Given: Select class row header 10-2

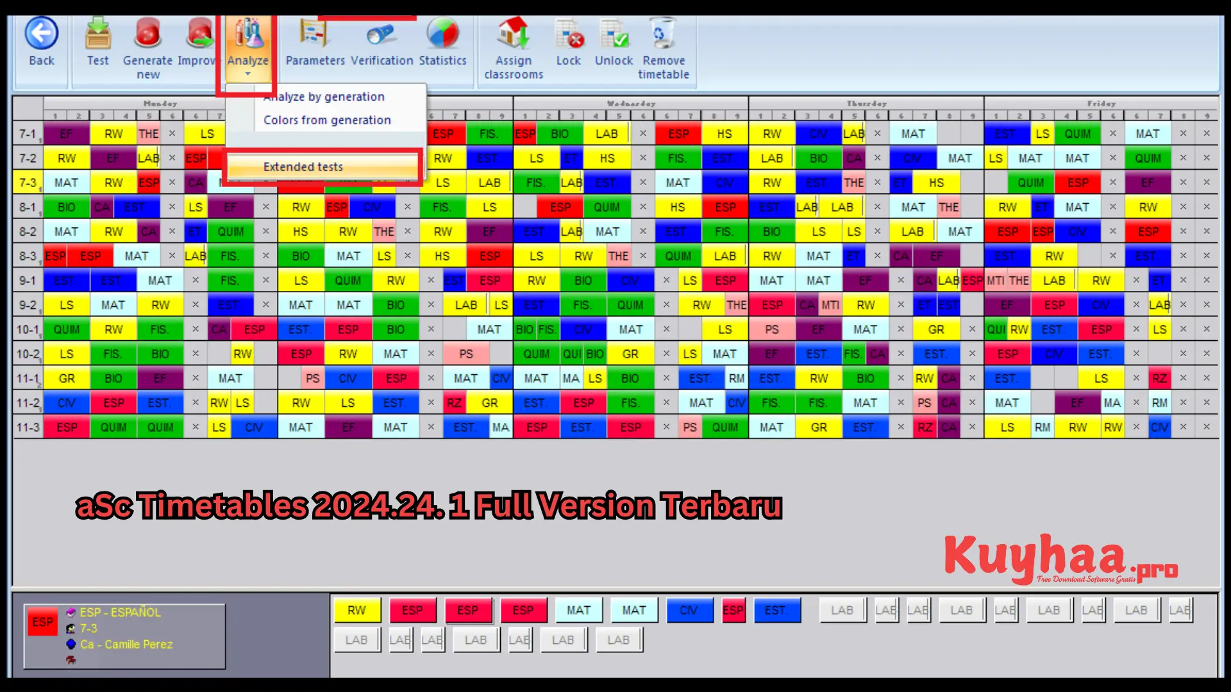Looking at the screenshot, I should pyautogui.click(x=28, y=354).
